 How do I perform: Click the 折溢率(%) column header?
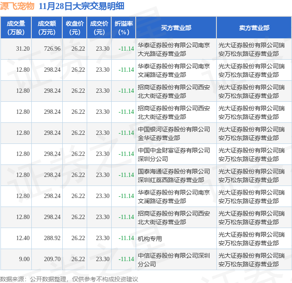(x=124, y=27)
